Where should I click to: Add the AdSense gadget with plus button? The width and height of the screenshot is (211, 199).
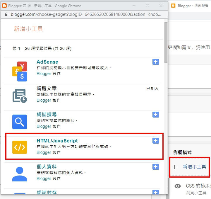coord(156,62)
